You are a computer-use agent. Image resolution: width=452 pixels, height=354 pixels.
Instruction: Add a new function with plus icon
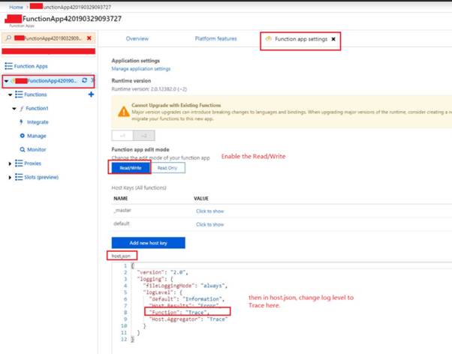pos(91,94)
